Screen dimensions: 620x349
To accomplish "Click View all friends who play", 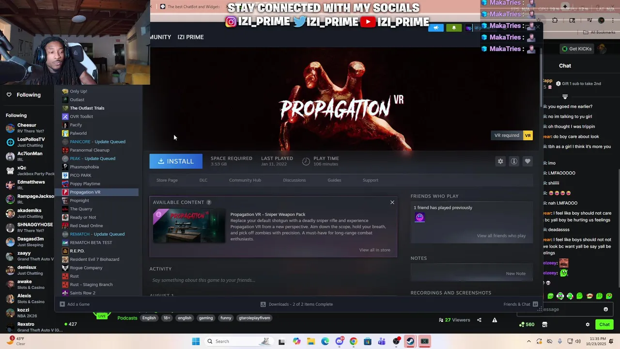I will 501,236.
